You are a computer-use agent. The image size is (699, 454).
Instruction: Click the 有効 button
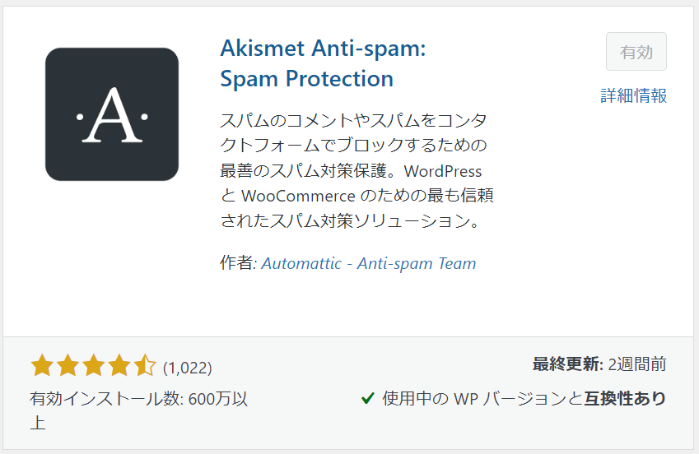(636, 52)
